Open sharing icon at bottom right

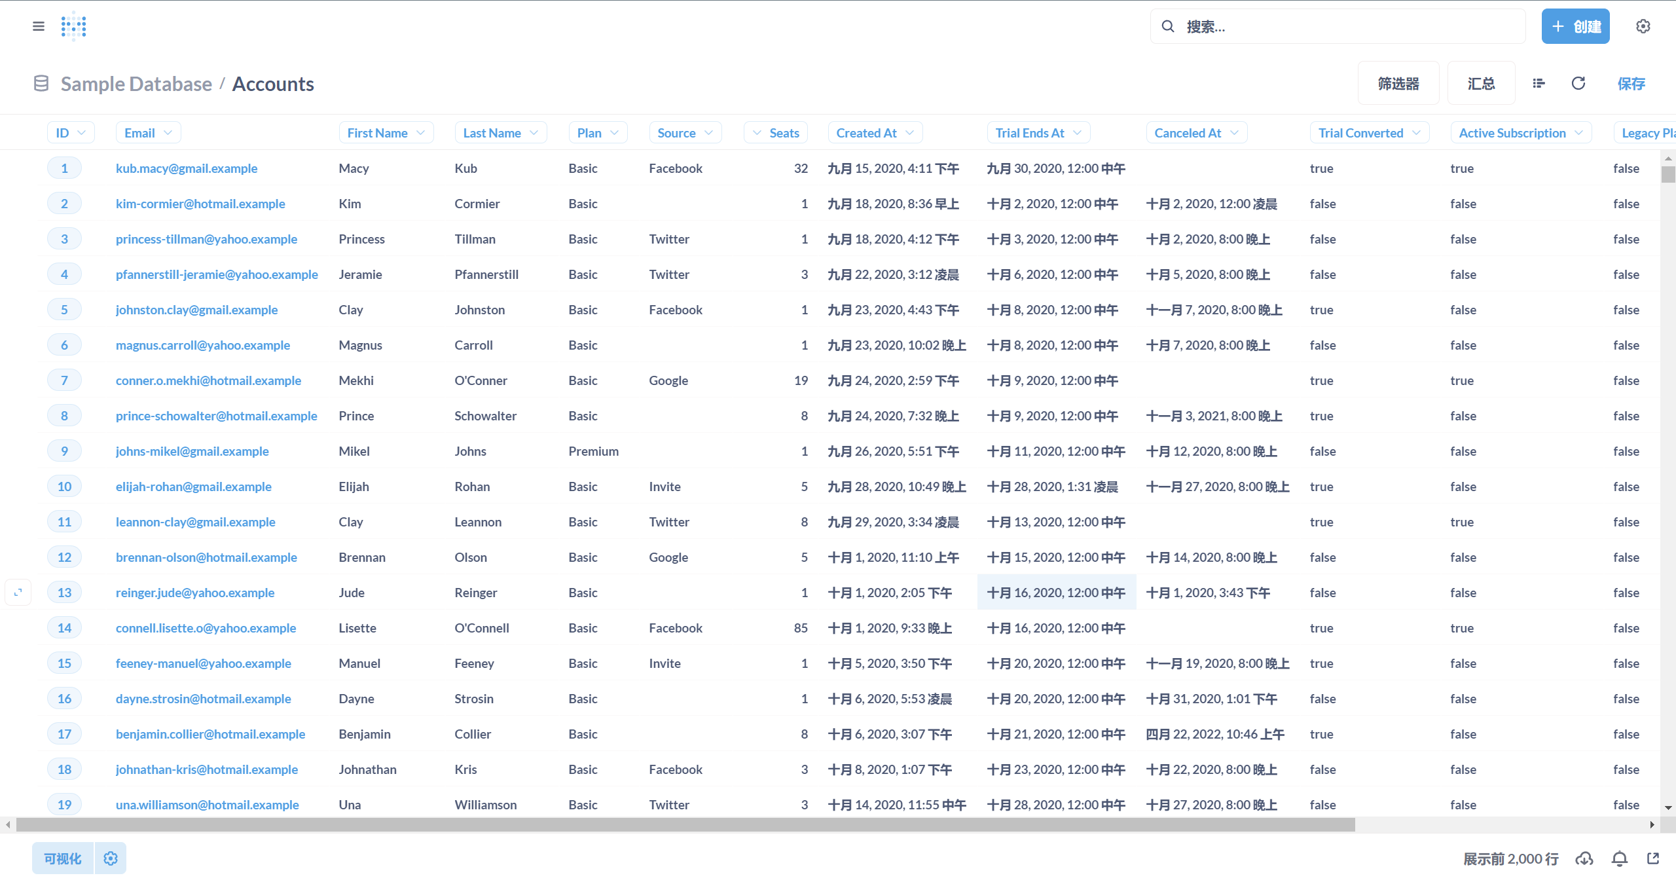[x=1653, y=858]
